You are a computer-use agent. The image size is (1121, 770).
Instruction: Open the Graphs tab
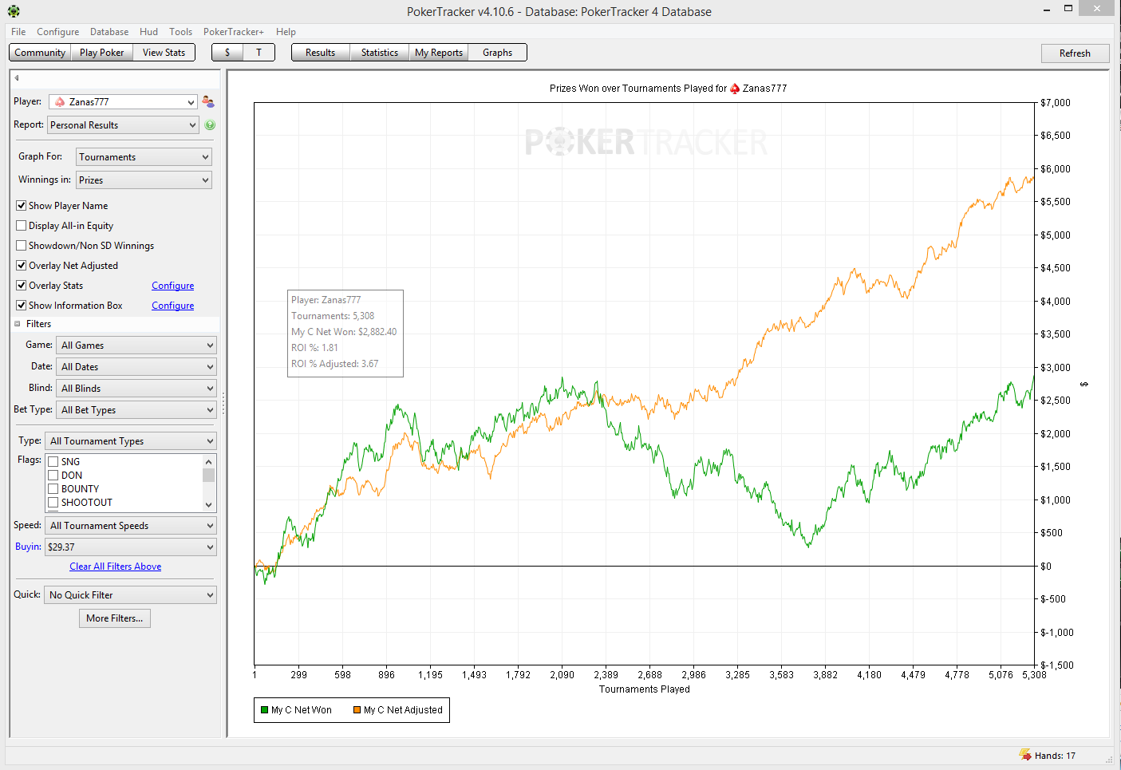point(497,53)
